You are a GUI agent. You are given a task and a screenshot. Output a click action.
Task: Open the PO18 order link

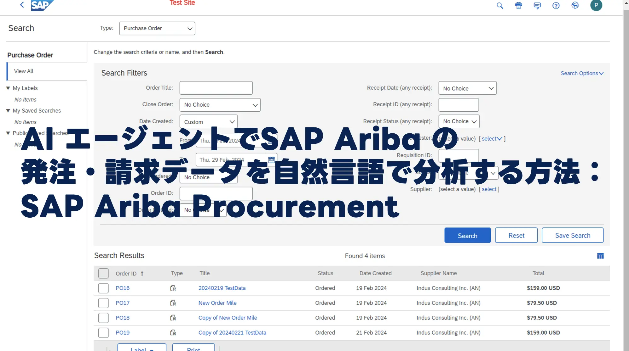tap(123, 318)
